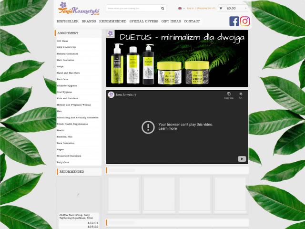This screenshot has height=229, width=305.
Task: Select Essential Oils category
Action: 64,137
